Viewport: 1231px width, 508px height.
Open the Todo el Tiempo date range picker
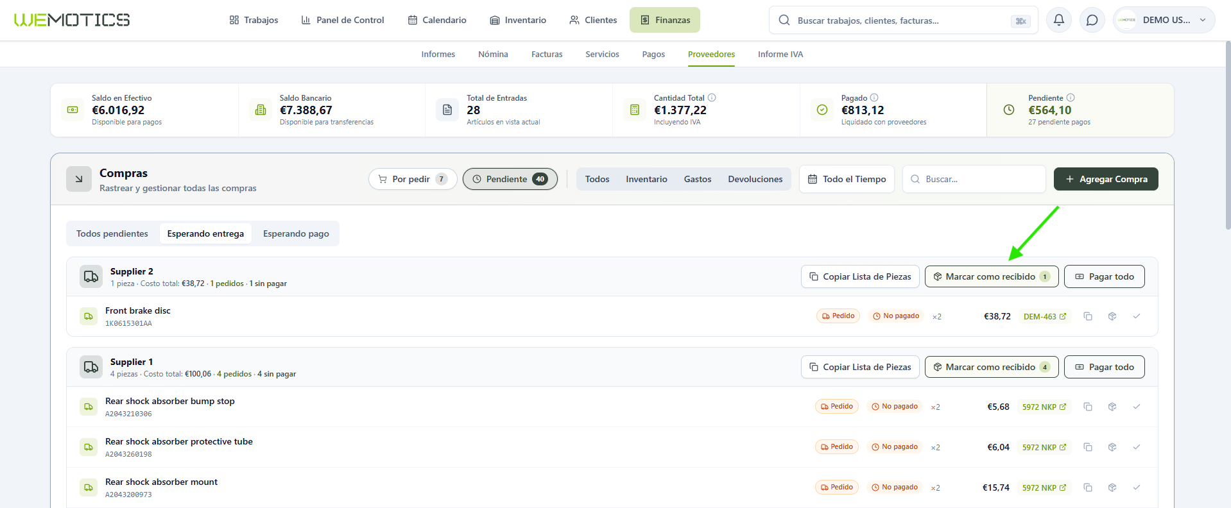click(x=847, y=179)
